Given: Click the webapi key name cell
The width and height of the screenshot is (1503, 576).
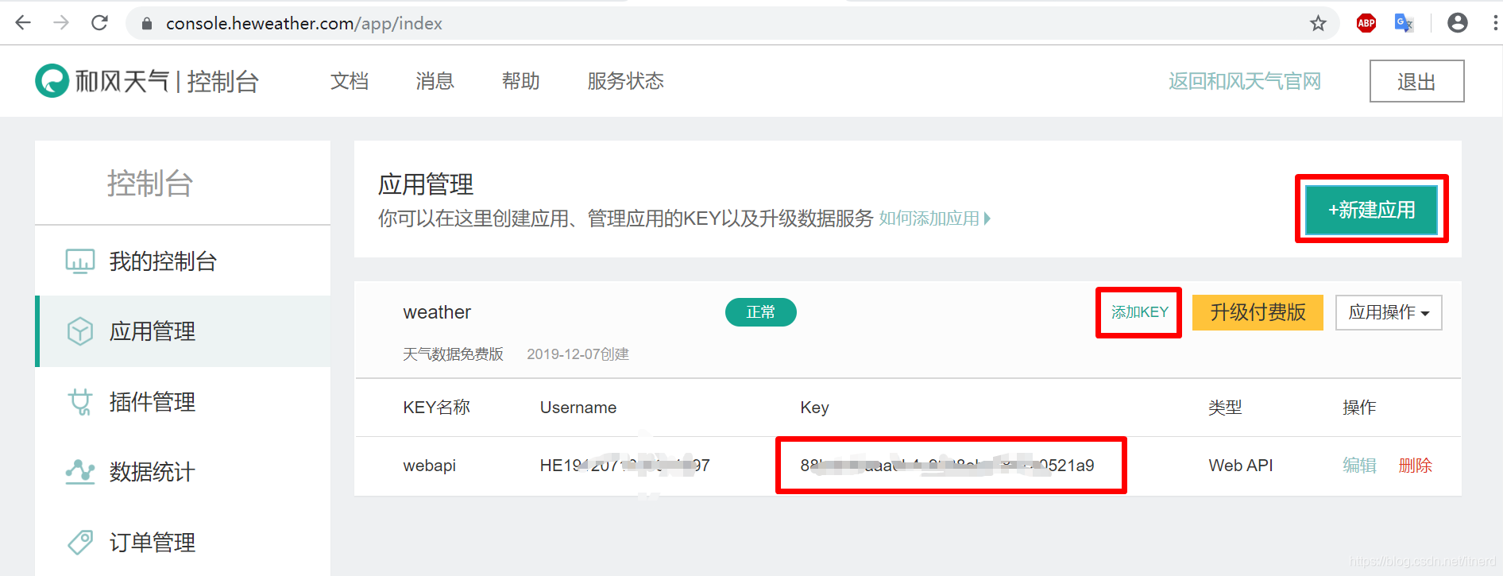Looking at the screenshot, I should point(429,466).
